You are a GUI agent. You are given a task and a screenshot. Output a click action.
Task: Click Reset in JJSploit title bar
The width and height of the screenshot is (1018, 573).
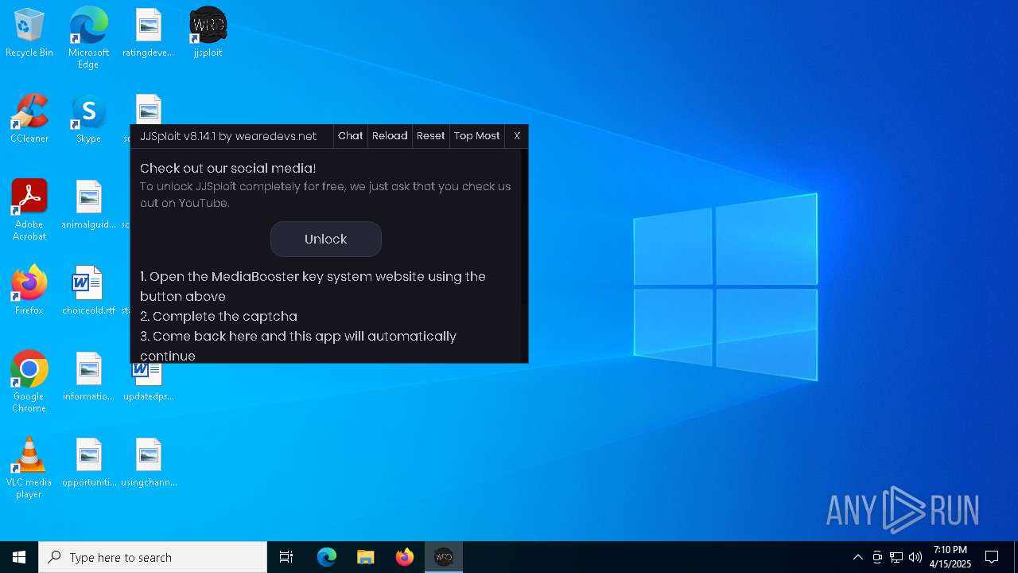(431, 136)
